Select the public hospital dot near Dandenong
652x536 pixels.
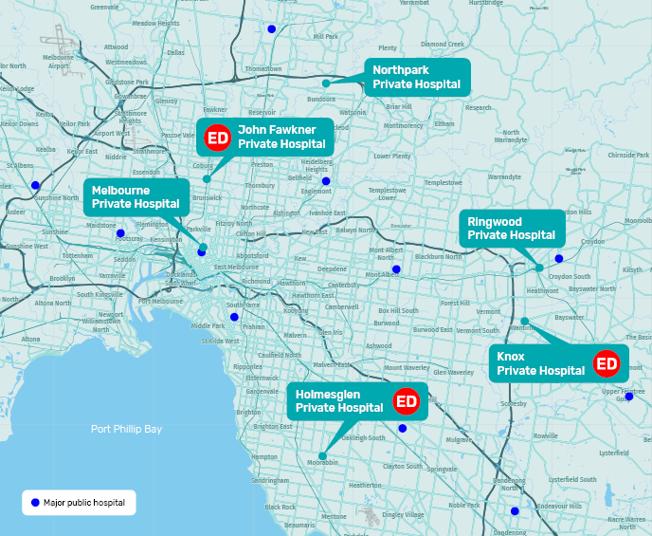point(515,511)
